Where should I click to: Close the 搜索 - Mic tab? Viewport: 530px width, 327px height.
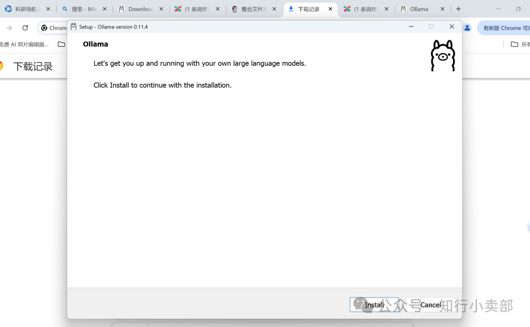[x=105, y=9]
